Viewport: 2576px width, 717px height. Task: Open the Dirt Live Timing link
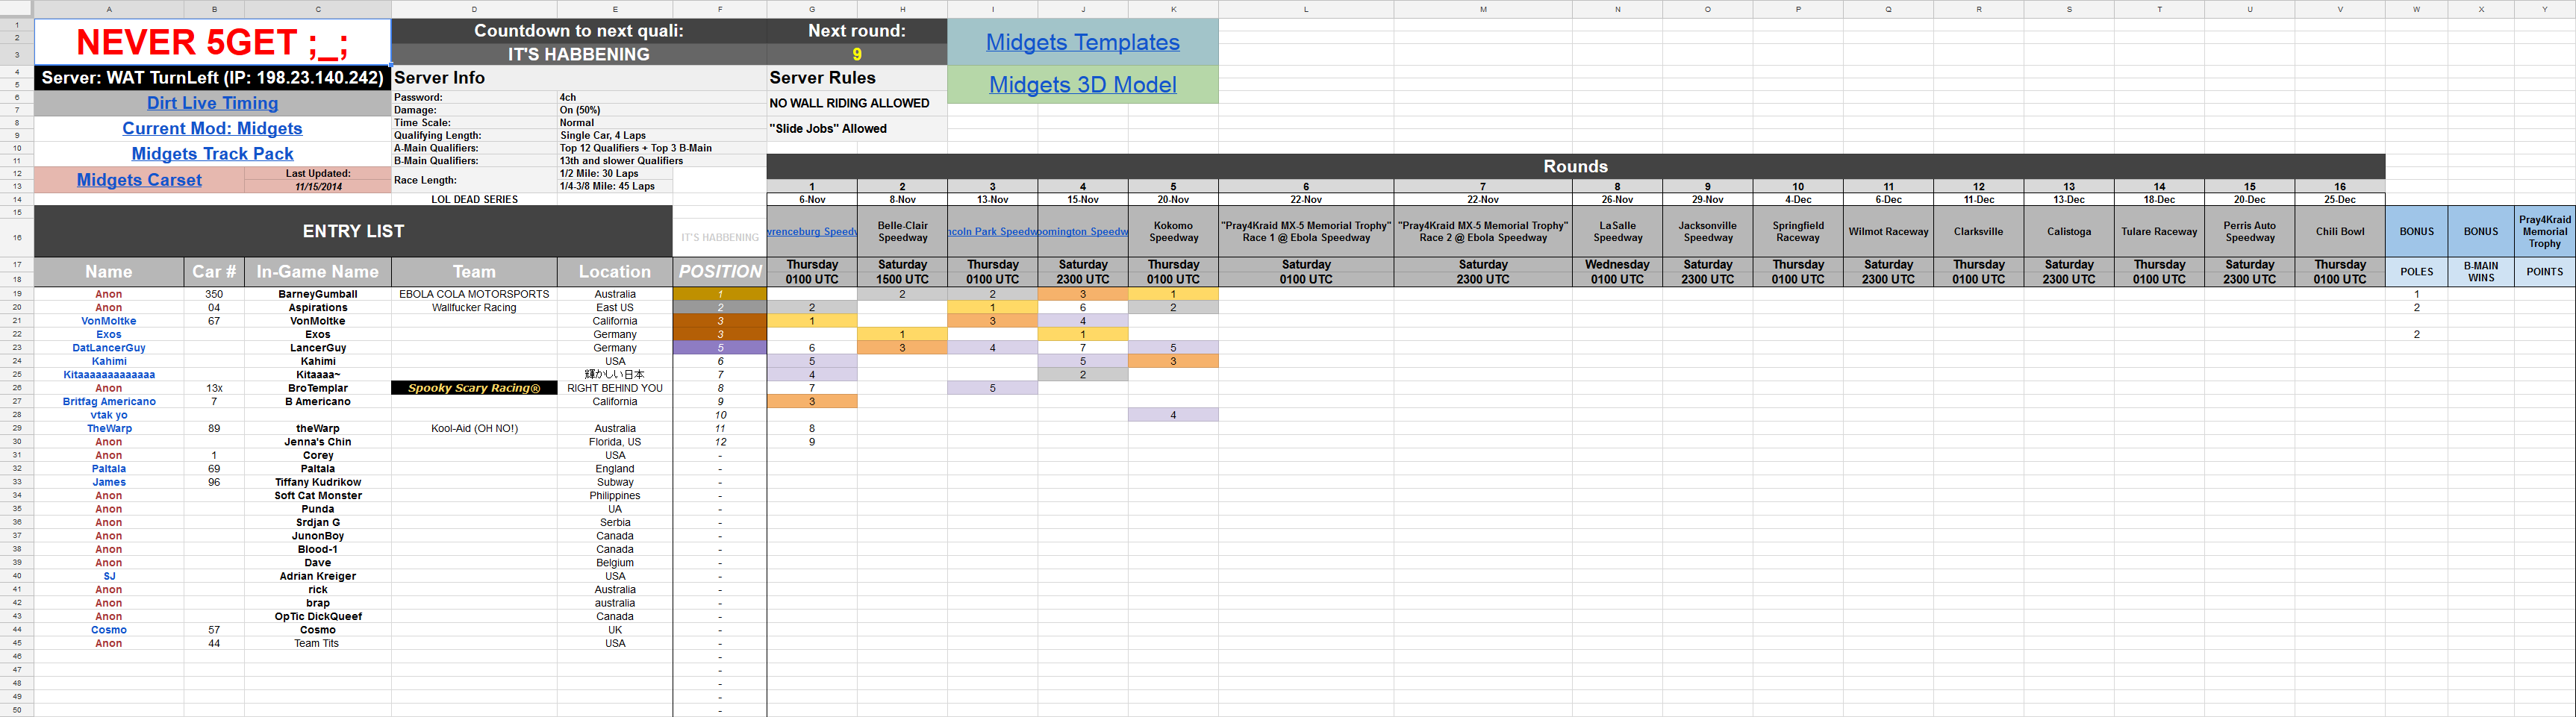point(212,103)
